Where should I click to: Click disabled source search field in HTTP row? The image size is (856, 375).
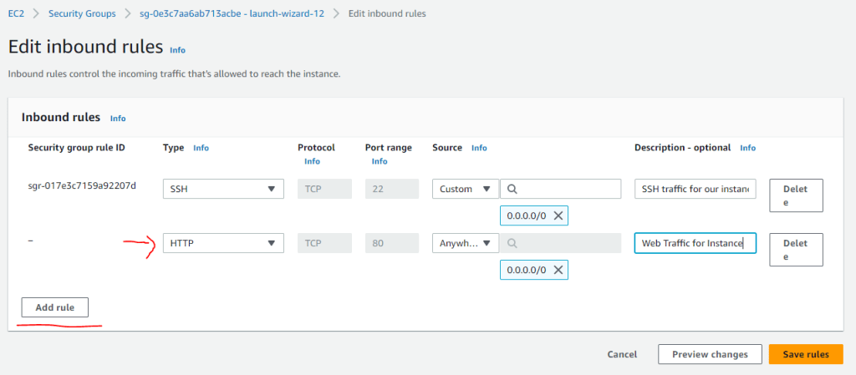[561, 243]
